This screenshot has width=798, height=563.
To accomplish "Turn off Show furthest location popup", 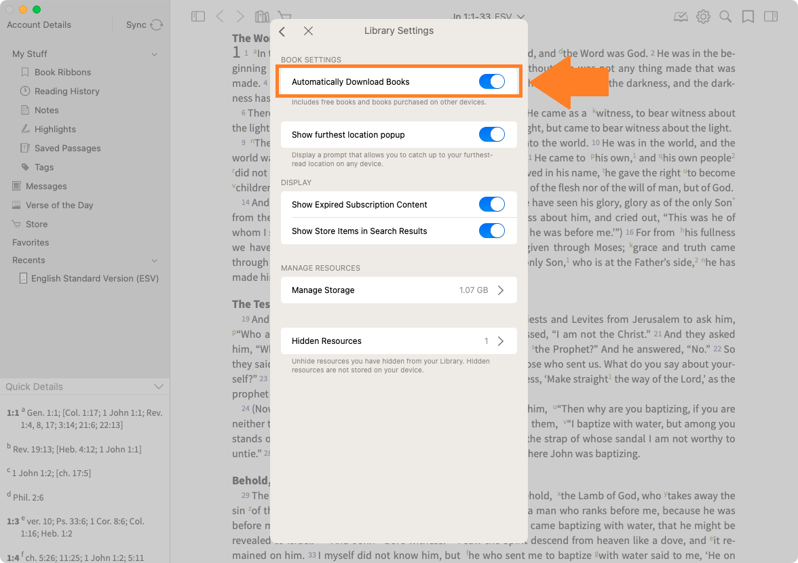I will coord(492,135).
